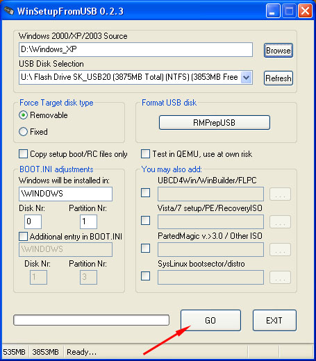Screen dimensions: 316x361
Task: Click the 3853MB status bar entry
Action: (45, 352)
